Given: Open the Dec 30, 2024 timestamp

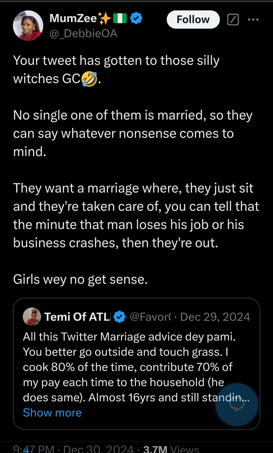Looking at the screenshot, I should tap(98, 449).
